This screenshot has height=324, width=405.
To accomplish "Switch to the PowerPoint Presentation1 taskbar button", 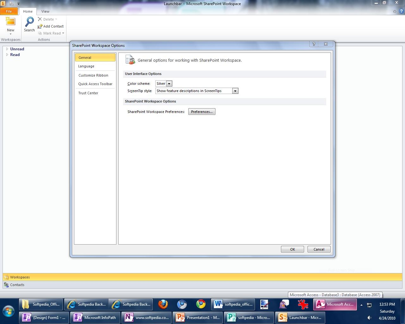I will coord(198,318).
